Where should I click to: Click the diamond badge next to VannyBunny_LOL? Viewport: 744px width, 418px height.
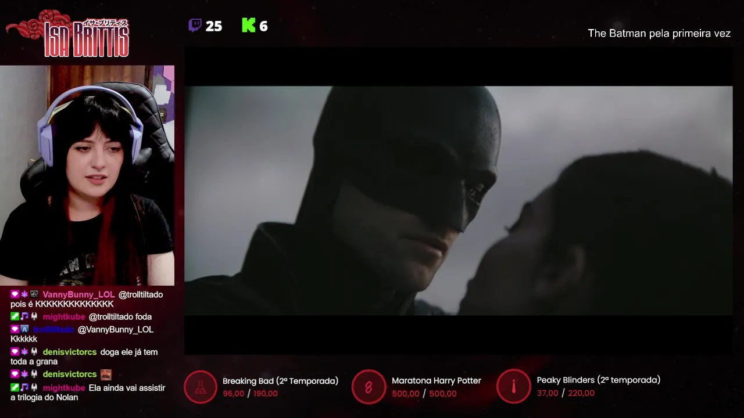pyautogui.click(x=15, y=294)
